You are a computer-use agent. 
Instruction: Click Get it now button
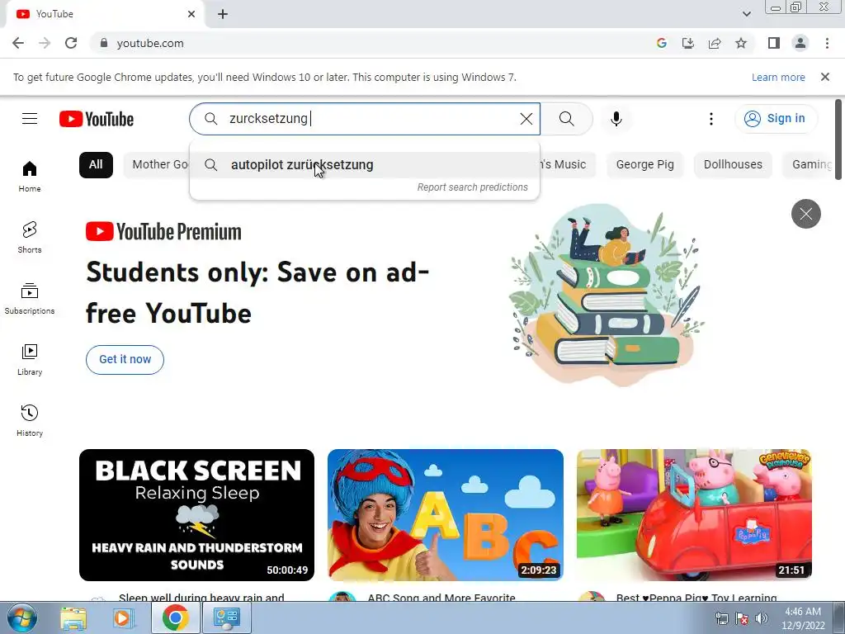[x=125, y=360]
